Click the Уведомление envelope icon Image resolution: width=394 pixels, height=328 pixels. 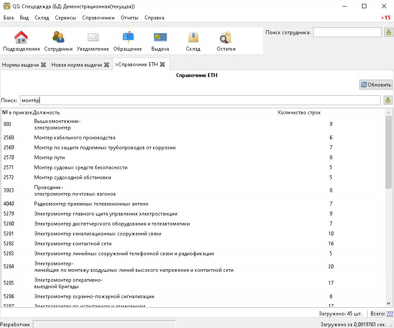coord(93,41)
